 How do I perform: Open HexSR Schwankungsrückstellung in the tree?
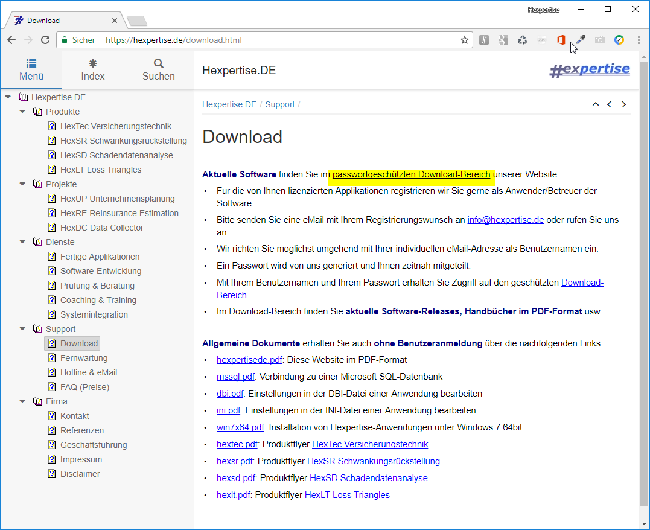[x=124, y=141]
